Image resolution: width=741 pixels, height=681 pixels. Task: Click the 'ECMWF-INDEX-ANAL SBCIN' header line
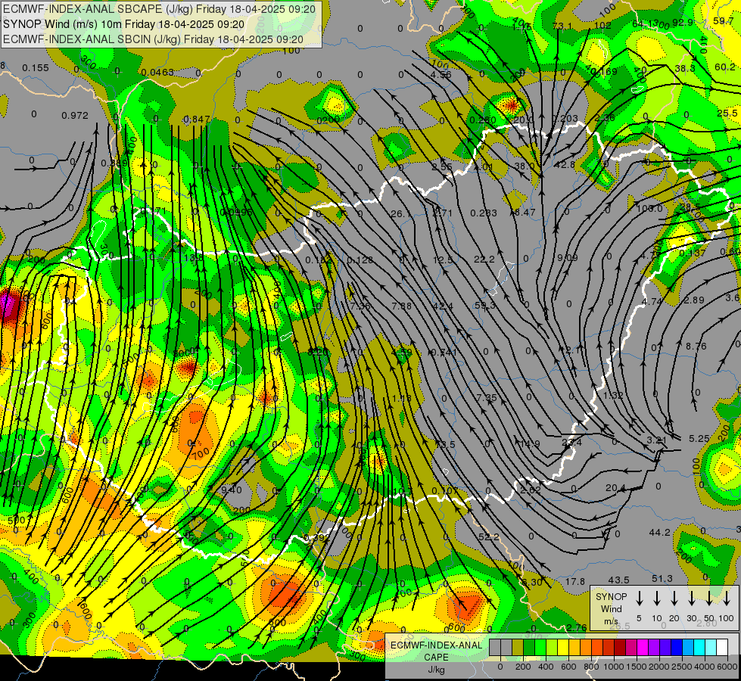153,39
